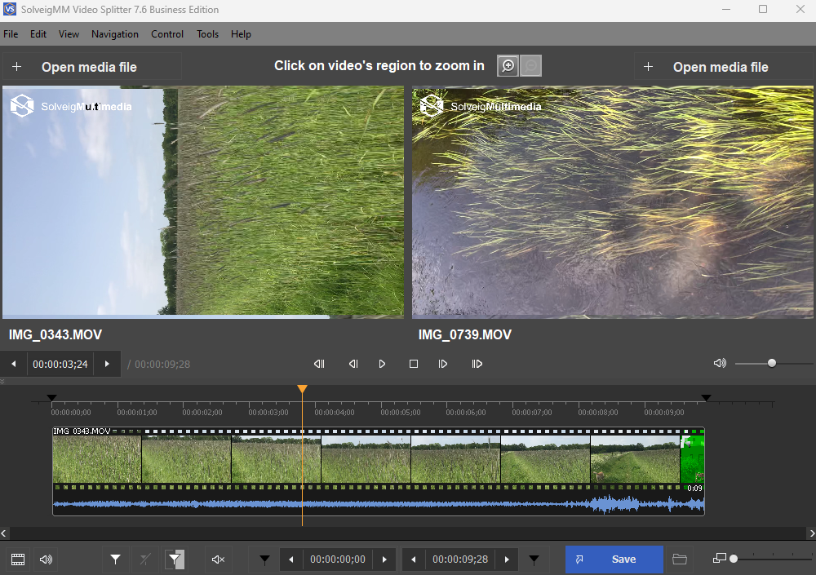Click the play button
816x575 pixels.
[382, 364]
